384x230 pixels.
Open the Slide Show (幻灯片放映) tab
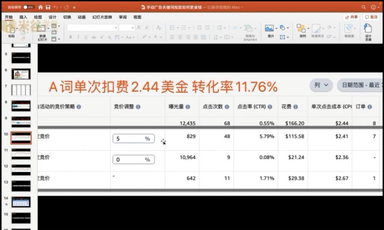102,17
